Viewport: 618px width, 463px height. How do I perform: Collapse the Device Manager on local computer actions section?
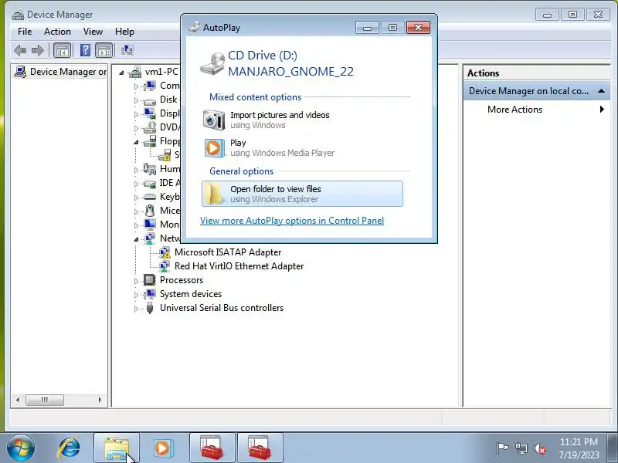click(x=602, y=91)
